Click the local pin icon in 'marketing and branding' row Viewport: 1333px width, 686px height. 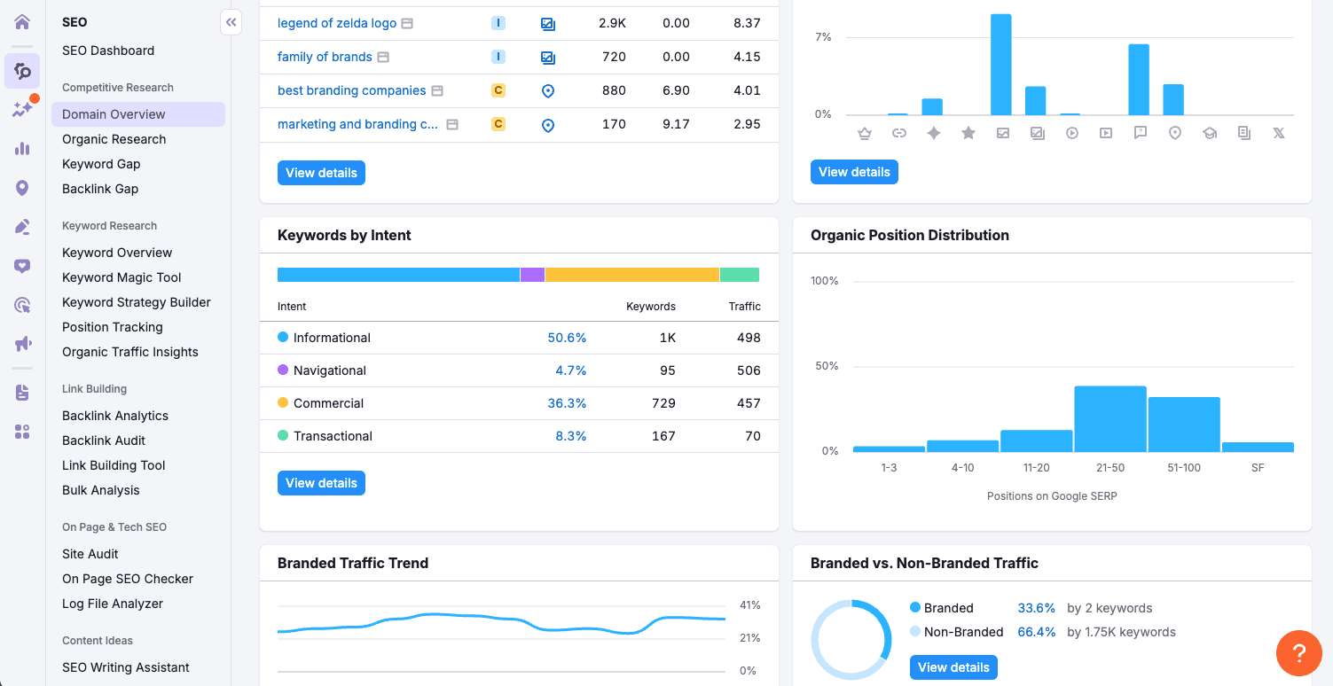548,125
